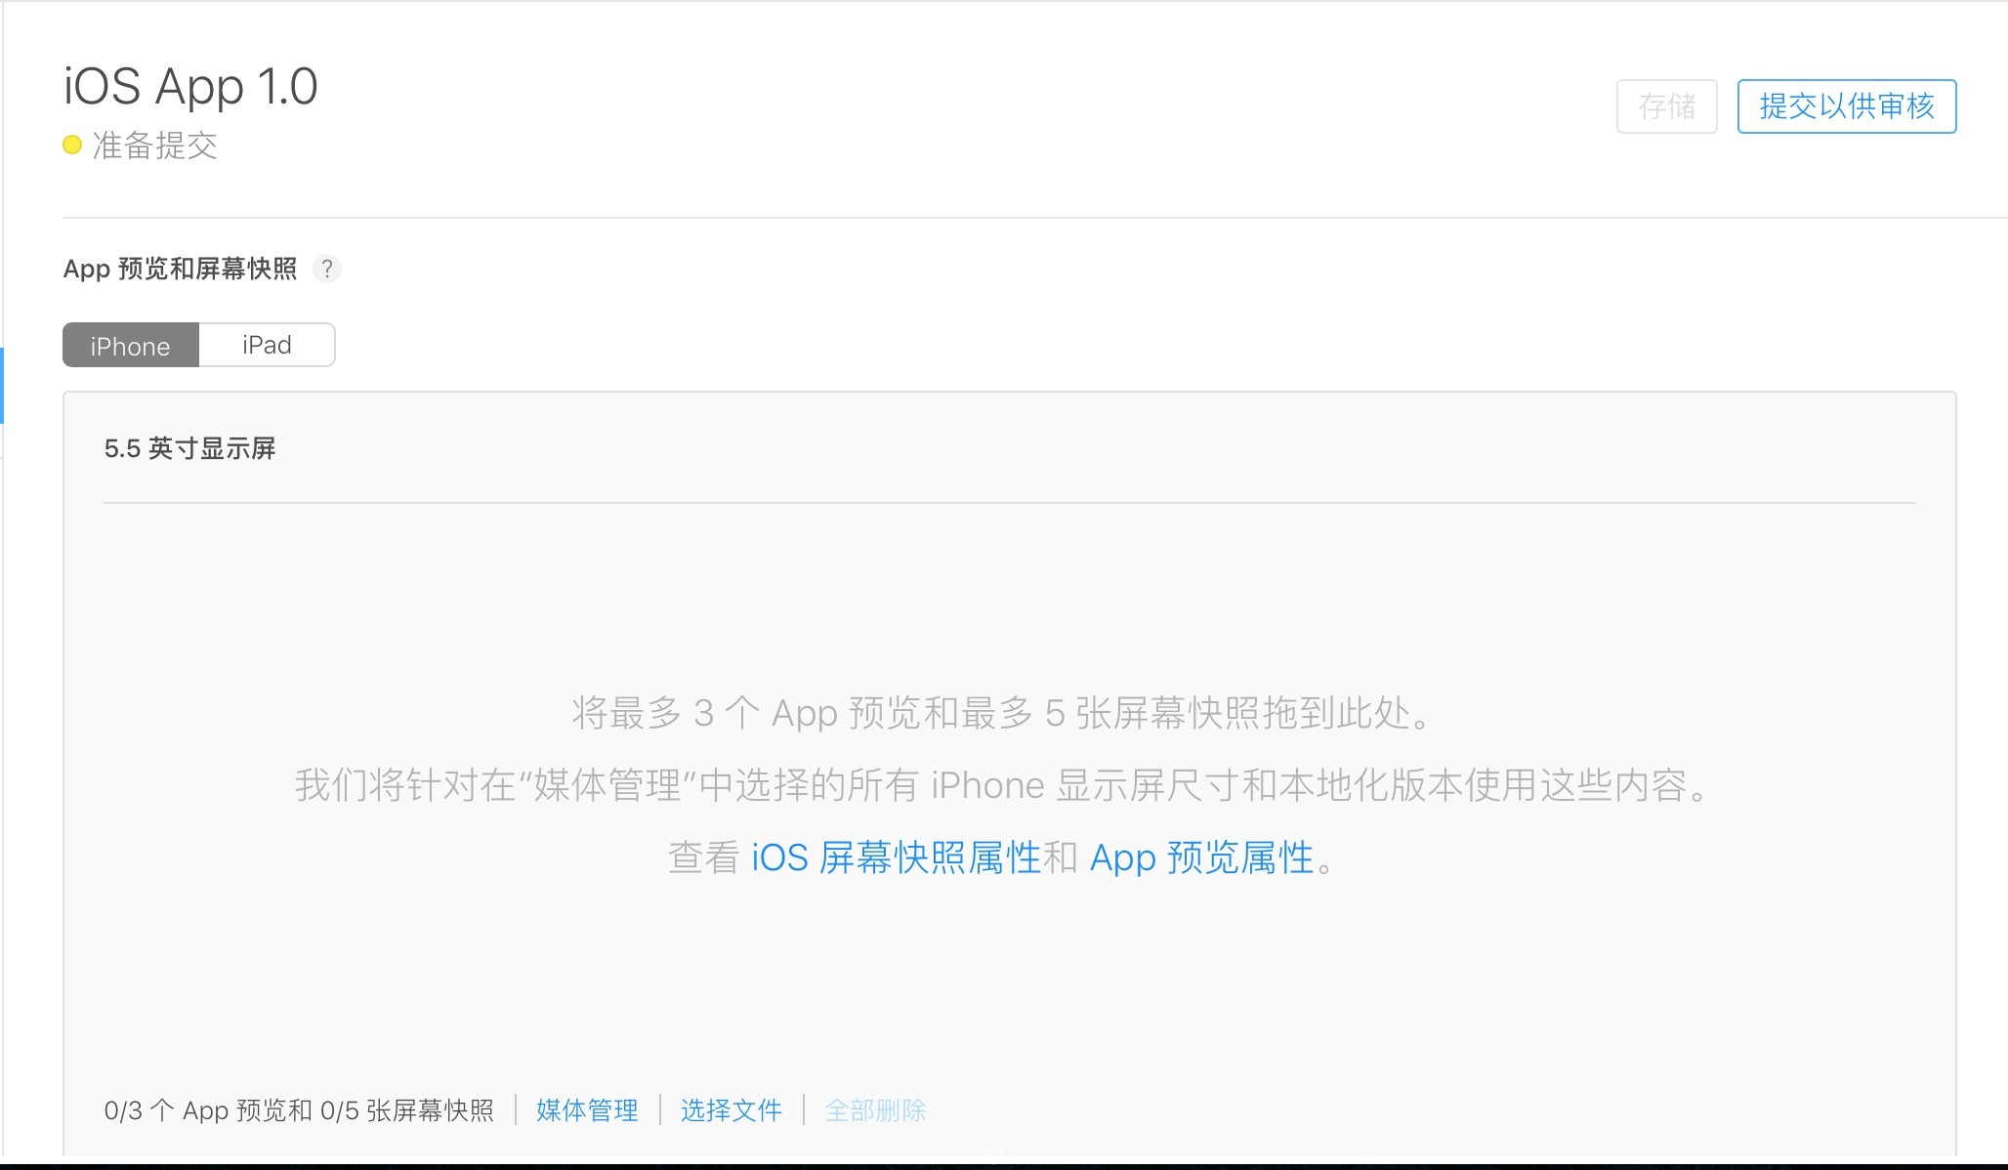
Task: Click the App 预览和屏幕快照 section title
Action: (180, 269)
